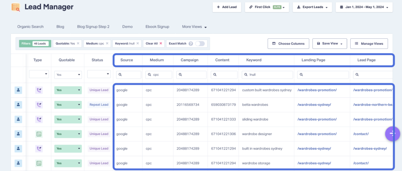Click the Source column search field

pos(129,75)
